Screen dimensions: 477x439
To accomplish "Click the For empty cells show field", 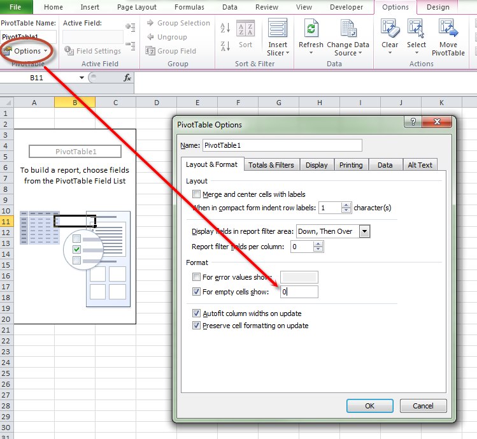I will (299, 292).
